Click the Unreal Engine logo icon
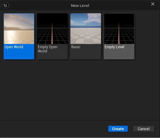160x138 pixels. click(x=5, y=5)
